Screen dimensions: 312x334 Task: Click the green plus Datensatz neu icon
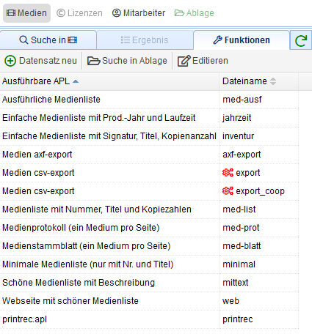click(x=10, y=61)
